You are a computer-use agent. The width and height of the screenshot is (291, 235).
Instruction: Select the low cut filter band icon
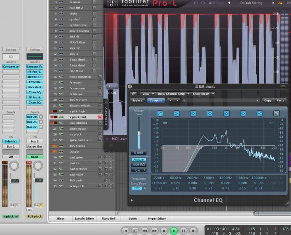(160, 113)
